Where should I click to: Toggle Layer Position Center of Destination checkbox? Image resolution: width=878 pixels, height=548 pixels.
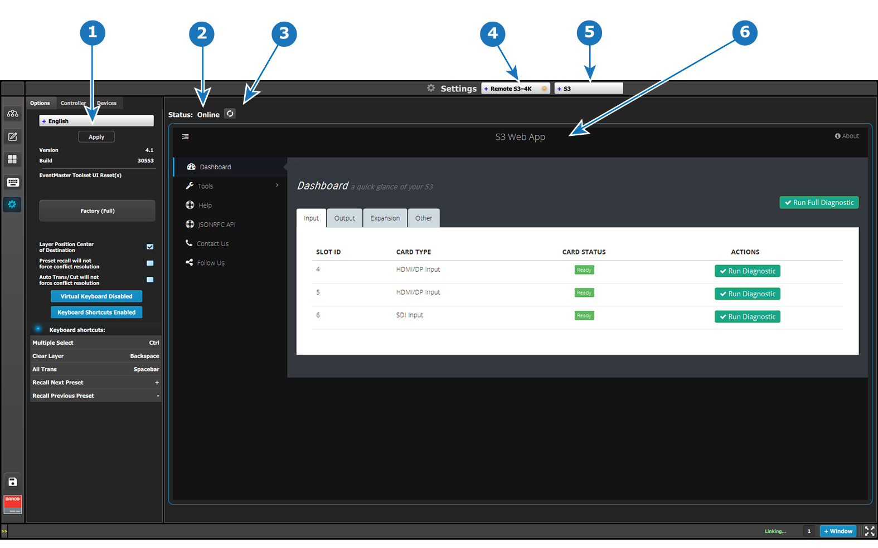[150, 247]
